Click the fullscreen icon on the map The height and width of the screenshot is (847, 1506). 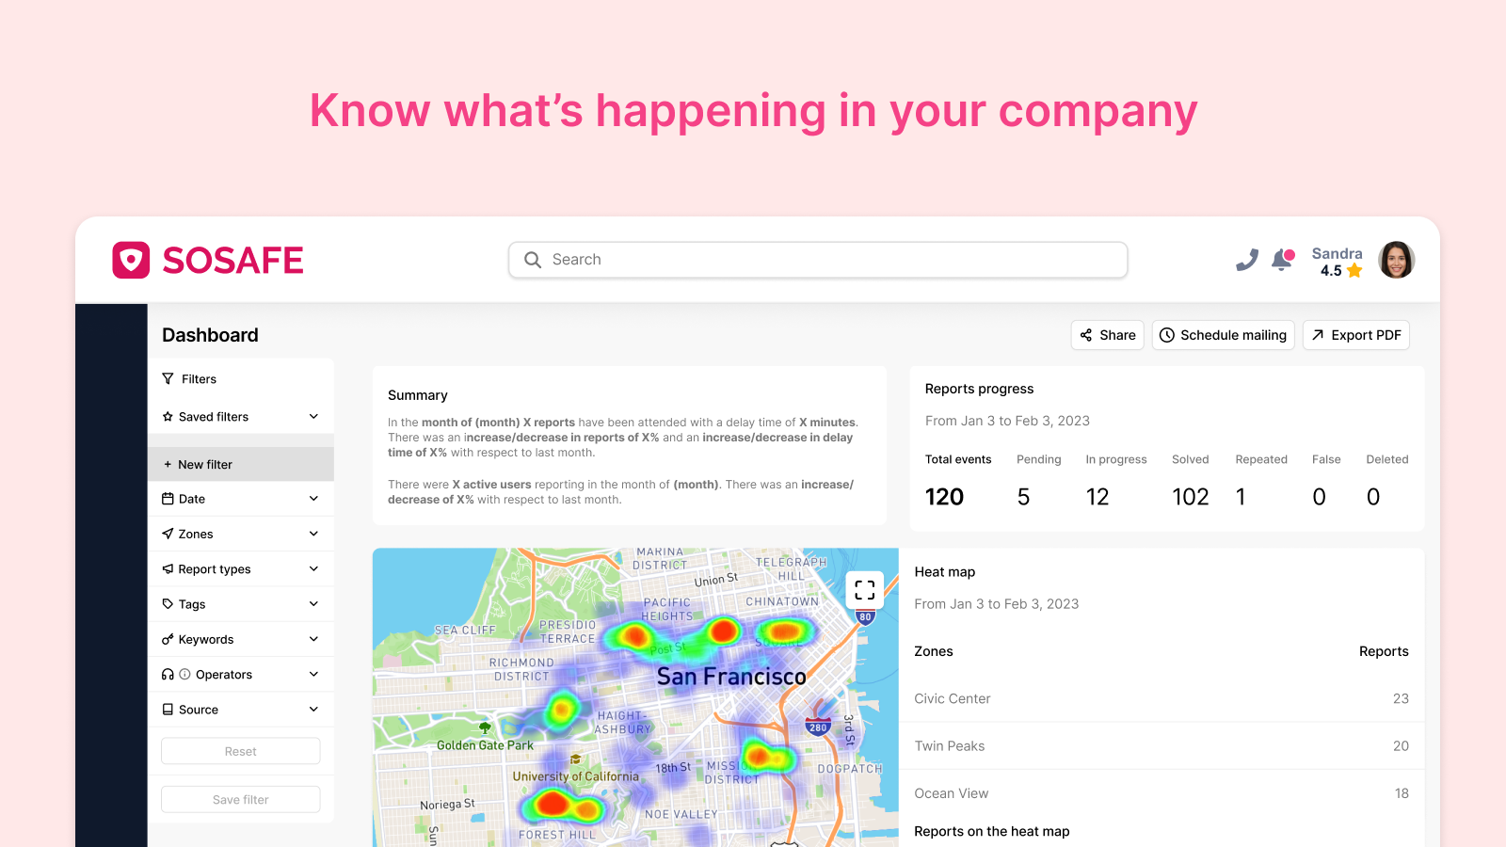[865, 589]
